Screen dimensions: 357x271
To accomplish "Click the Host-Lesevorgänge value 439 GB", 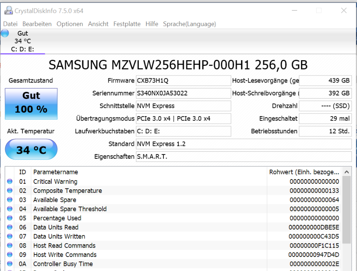I will (325, 81).
